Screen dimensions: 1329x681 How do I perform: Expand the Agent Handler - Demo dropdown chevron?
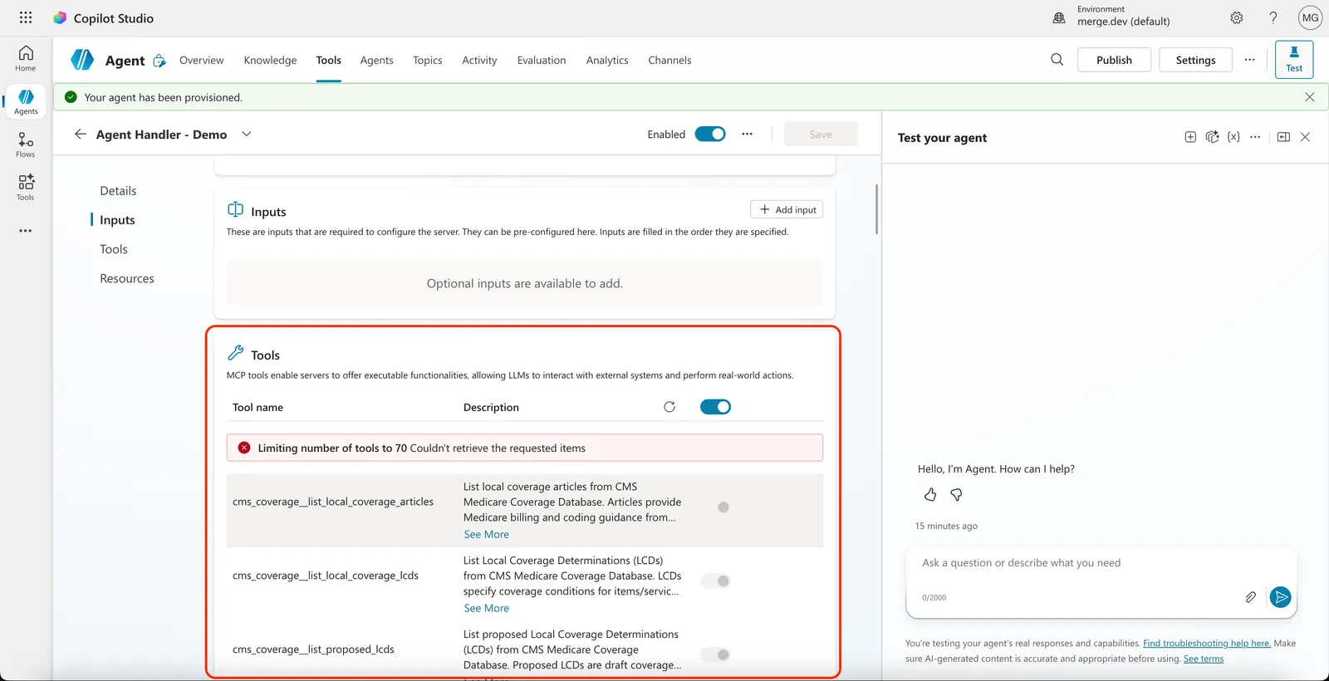point(247,134)
